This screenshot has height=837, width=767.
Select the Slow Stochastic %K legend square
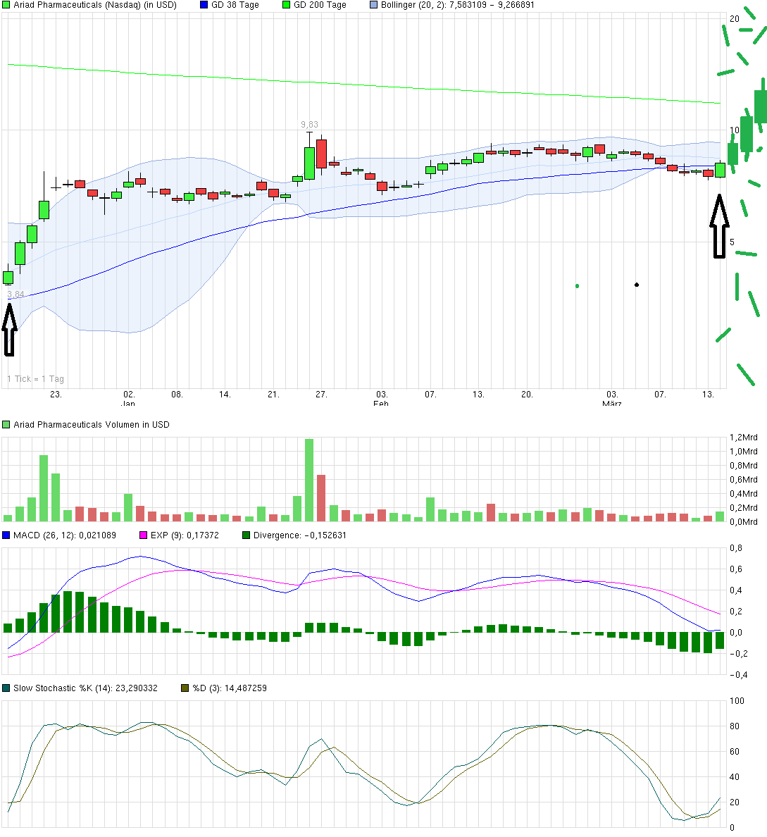[x=7, y=687]
